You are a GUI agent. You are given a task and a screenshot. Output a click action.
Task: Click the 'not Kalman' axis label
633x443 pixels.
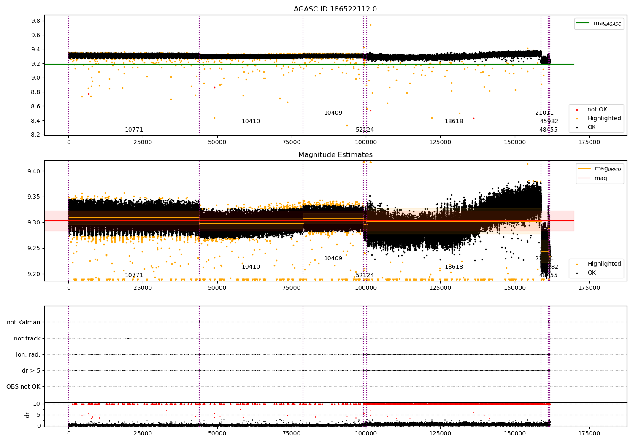point(24,323)
